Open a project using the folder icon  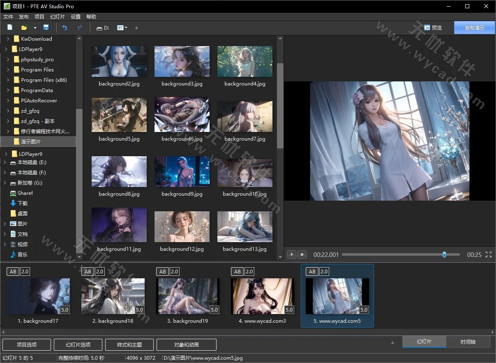(23, 27)
